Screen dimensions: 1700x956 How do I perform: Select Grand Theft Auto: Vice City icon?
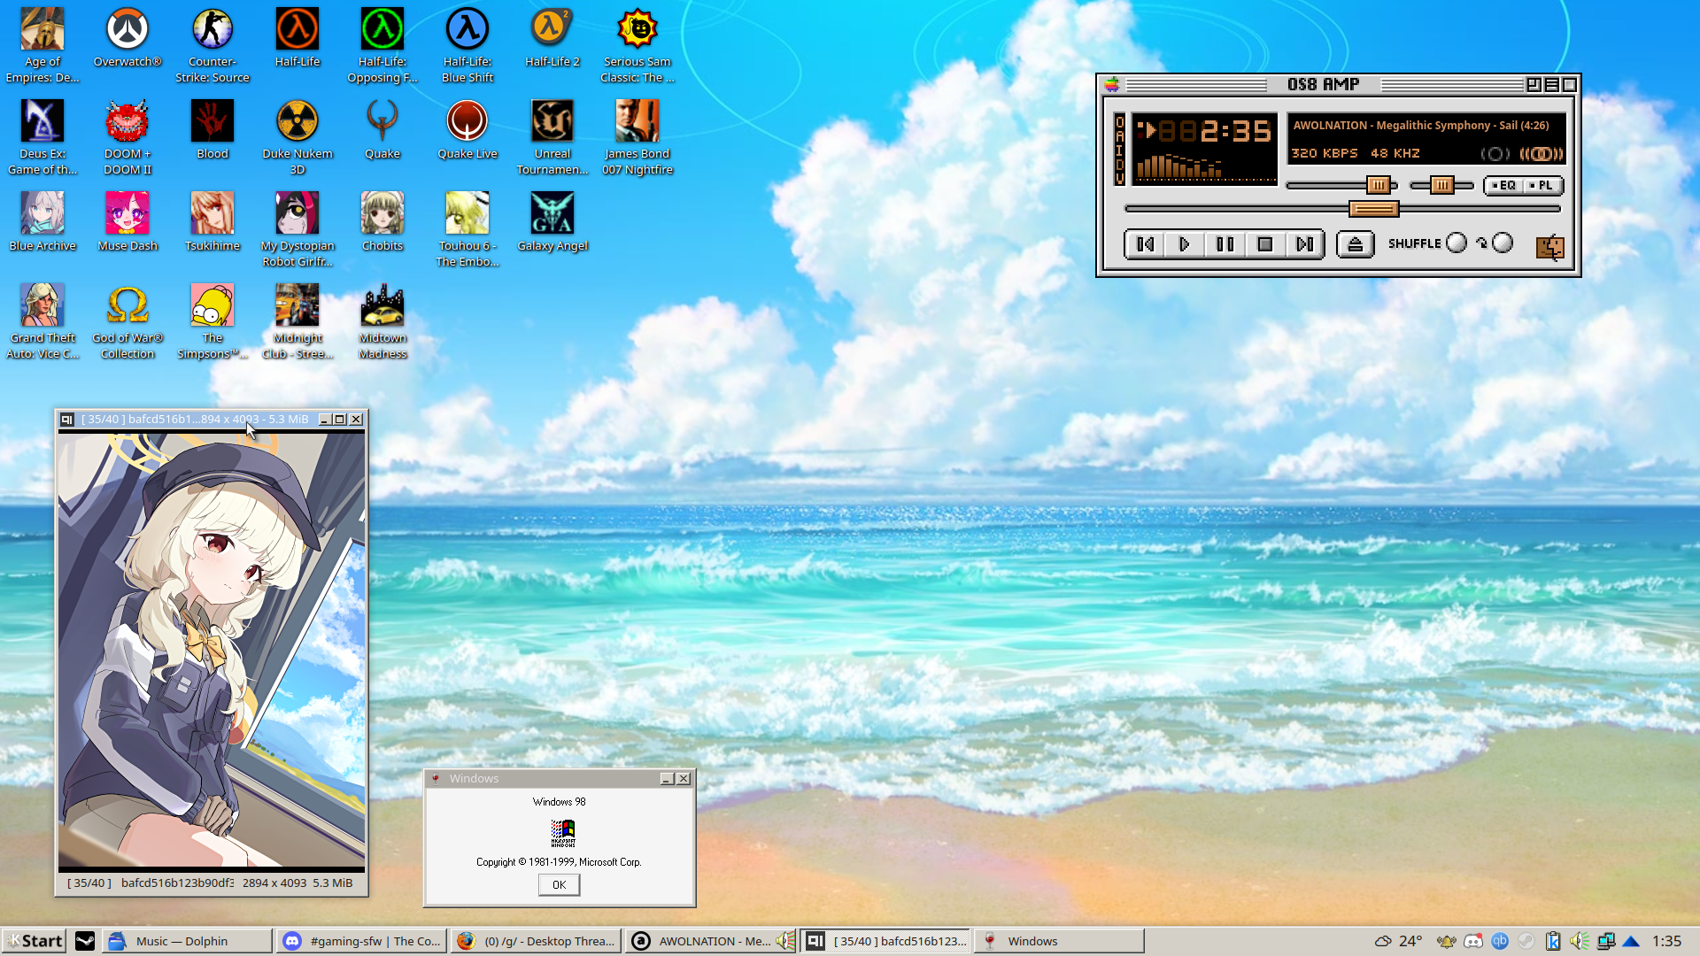[x=42, y=321]
